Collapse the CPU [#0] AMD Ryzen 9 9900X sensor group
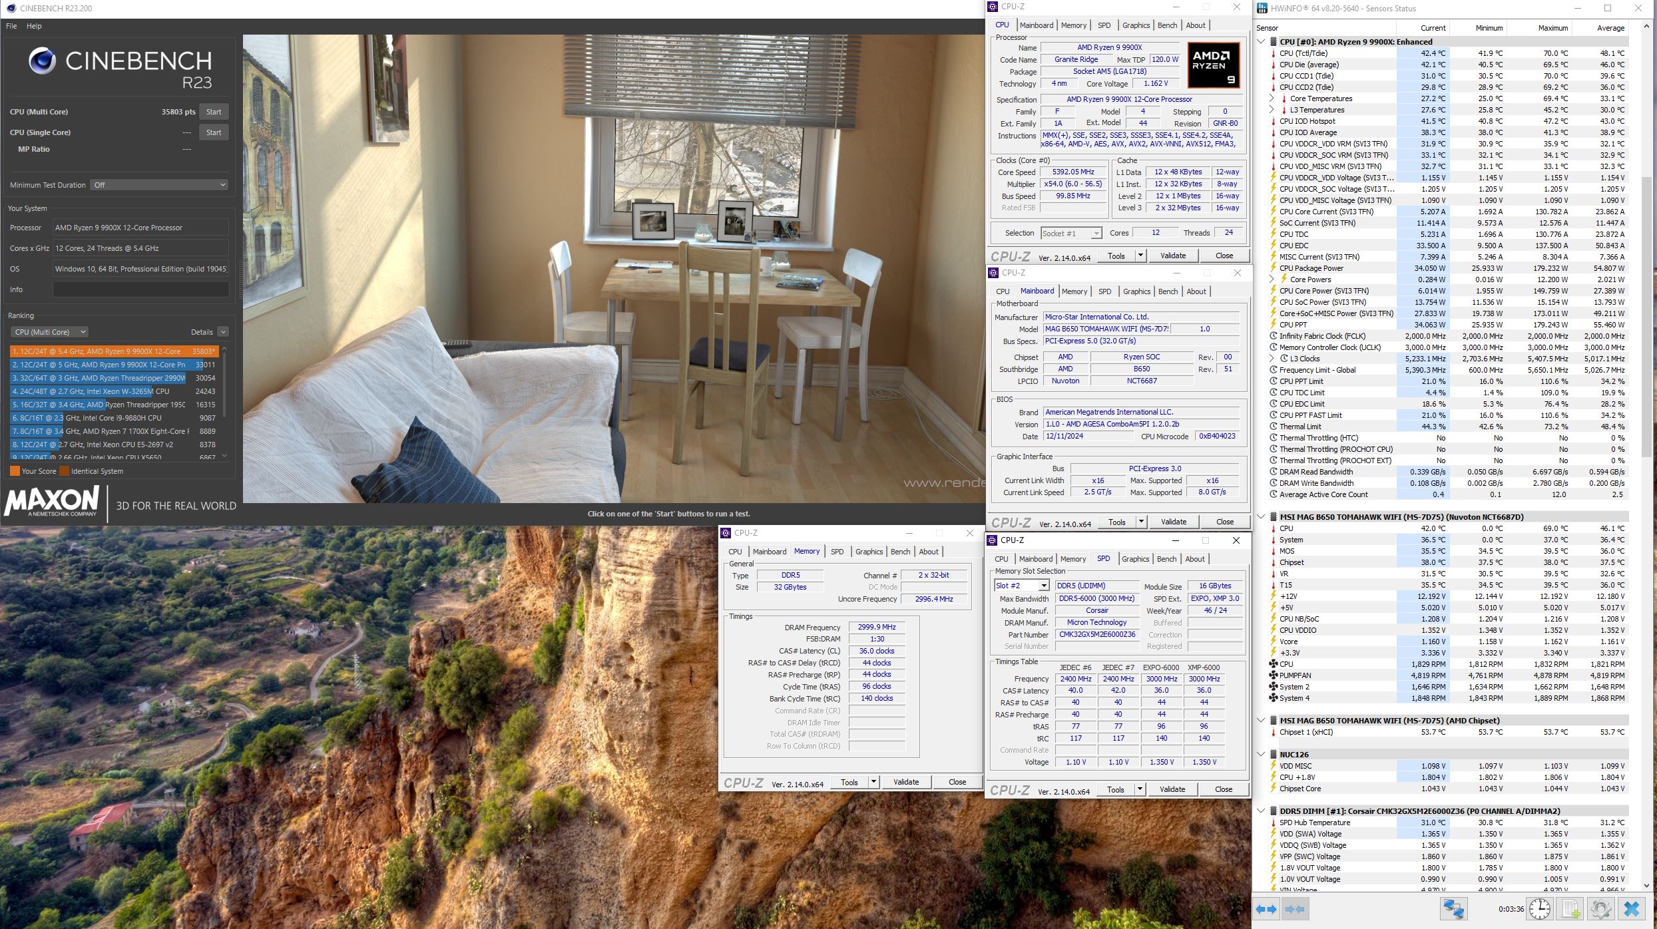The image size is (1657, 929). (1261, 41)
